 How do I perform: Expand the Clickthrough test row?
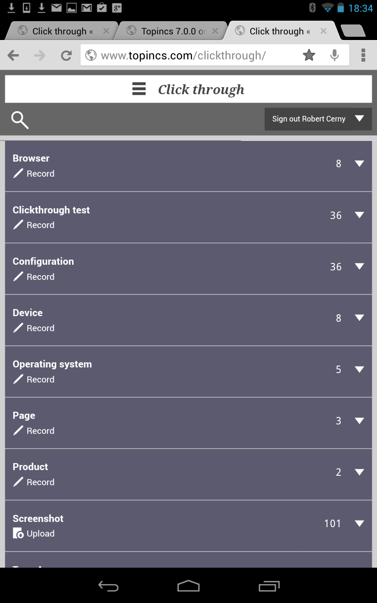359,215
